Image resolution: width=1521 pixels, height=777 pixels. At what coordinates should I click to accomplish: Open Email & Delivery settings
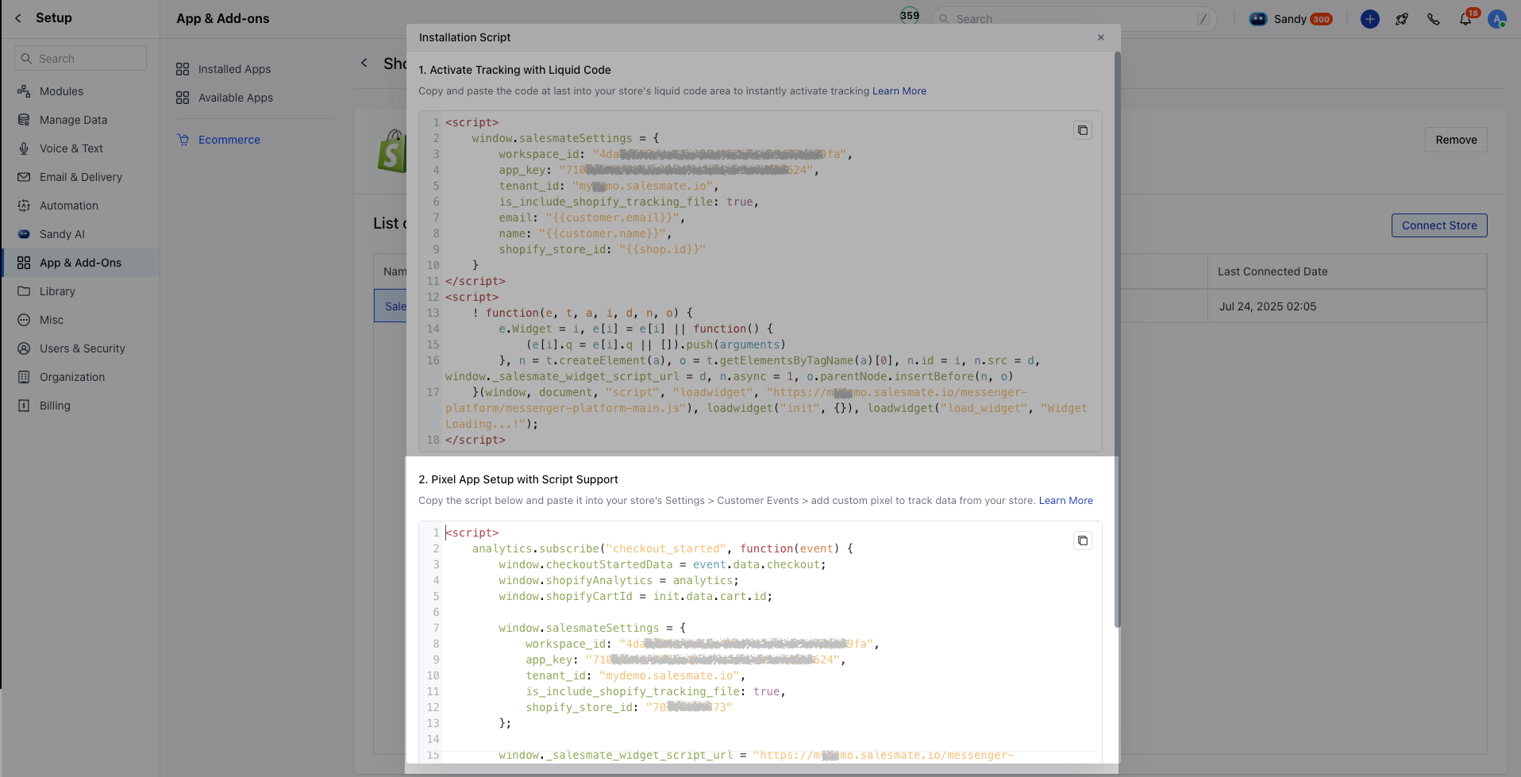(x=80, y=177)
